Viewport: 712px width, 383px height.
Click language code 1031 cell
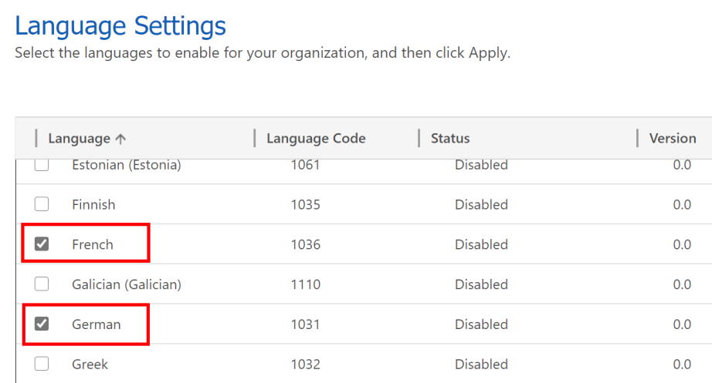click(x=305, y=324)
